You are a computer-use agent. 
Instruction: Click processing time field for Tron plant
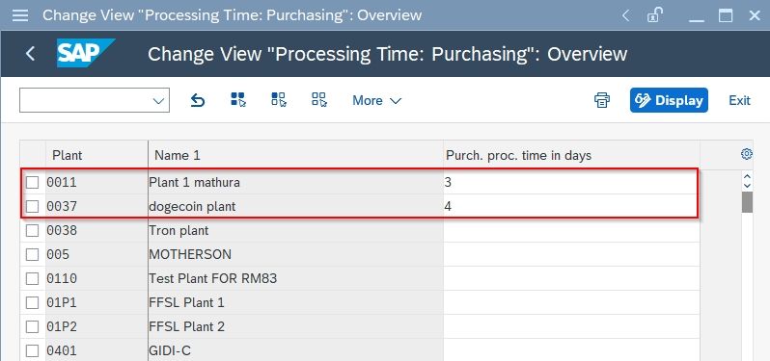pos(571,231)
